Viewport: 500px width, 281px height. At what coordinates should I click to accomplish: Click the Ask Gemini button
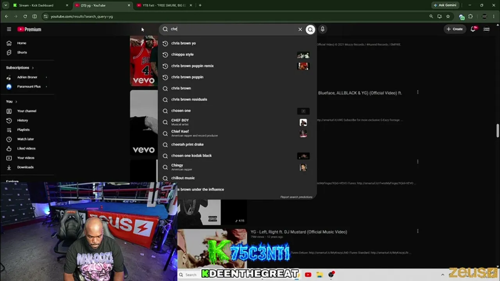click(x=445, y=5)
